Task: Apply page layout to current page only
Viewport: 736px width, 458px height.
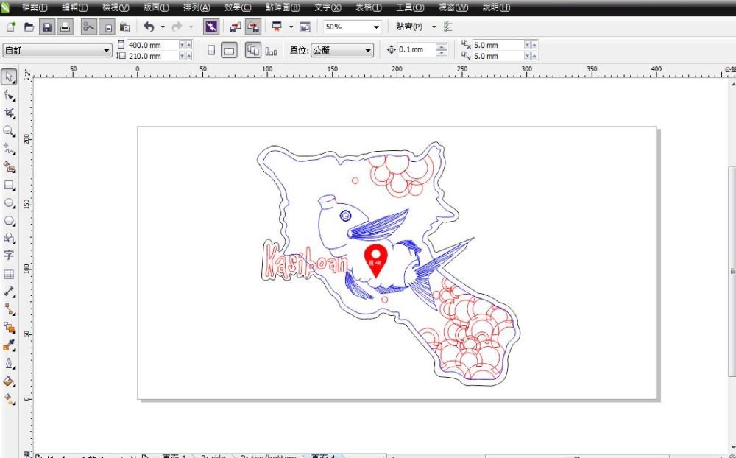Action: point(271,50)
